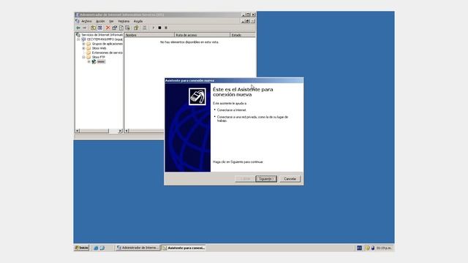
Task: Click the Inicio start button
Action: click(x=81, y=248)
